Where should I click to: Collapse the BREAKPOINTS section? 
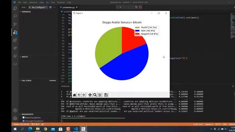[x=21, y=114]
